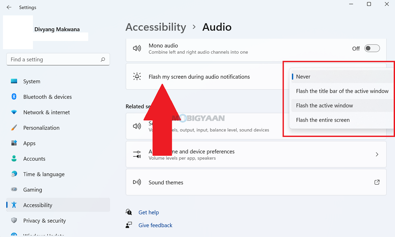Choose 'Flash the active window' option
Viewport: 395px width, 237px height.
point(324,106)
